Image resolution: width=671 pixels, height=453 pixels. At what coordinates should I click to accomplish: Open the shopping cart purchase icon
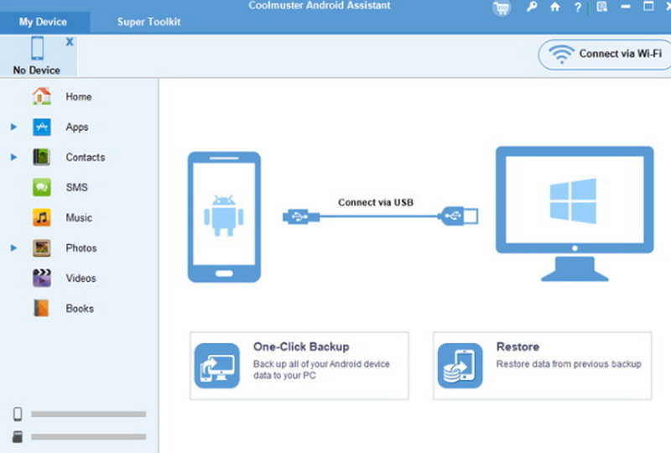502,8
